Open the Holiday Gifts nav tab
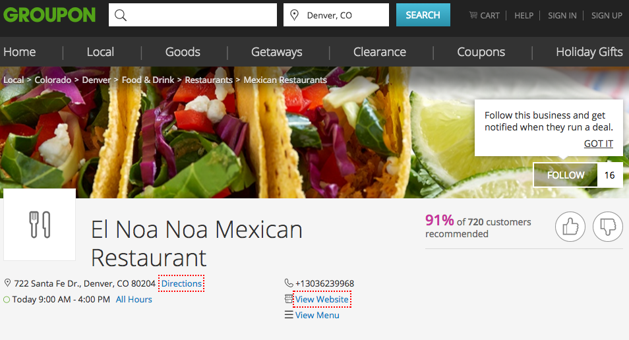Image resolution: width=629 pixels, height=340 pixels. pyautogui.click(x=589, y=52)
